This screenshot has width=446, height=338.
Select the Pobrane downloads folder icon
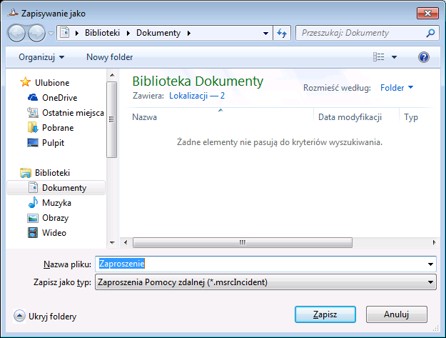(x=32, y=127)
